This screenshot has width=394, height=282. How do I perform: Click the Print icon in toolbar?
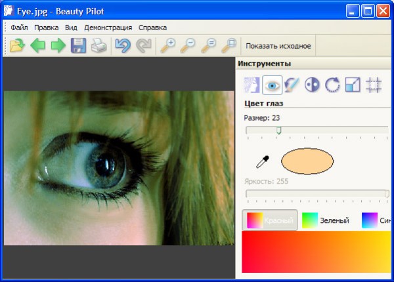tap(98, 46)
